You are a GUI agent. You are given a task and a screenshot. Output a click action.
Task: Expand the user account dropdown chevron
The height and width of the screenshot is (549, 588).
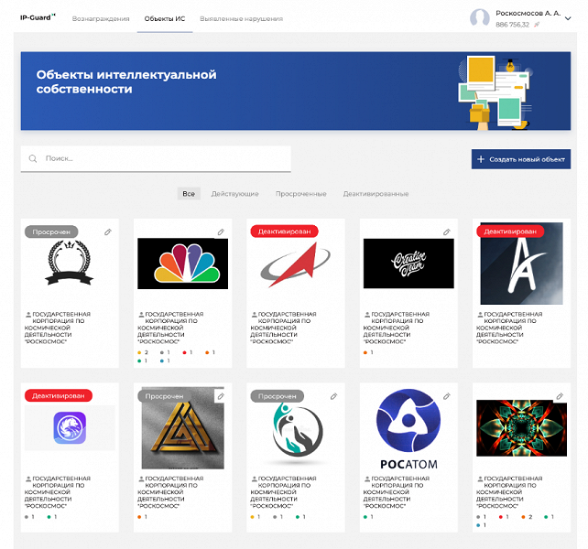click(567, 18)
